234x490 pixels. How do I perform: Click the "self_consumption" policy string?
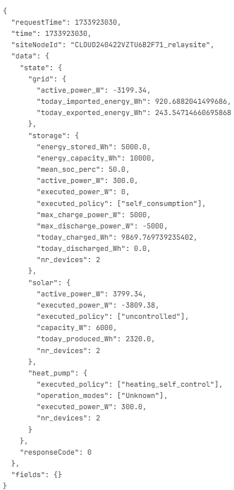click(159, 203)
